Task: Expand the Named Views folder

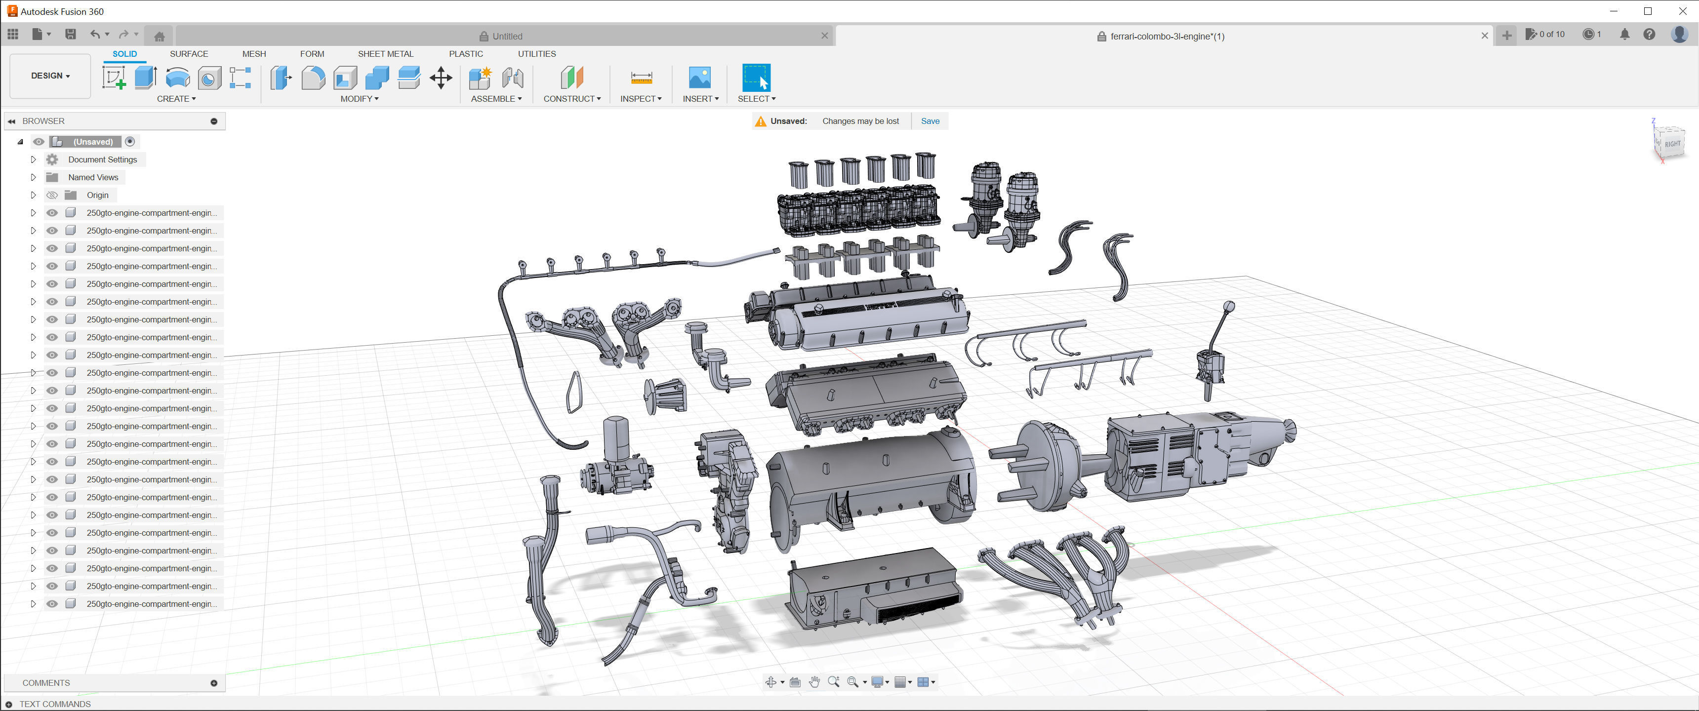Action: [33, 177]
